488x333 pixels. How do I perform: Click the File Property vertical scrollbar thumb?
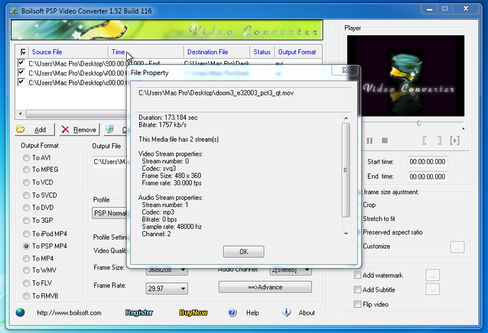coord(346,170)
